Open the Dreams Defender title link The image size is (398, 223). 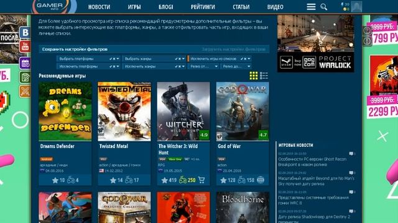tap(57, 146)
